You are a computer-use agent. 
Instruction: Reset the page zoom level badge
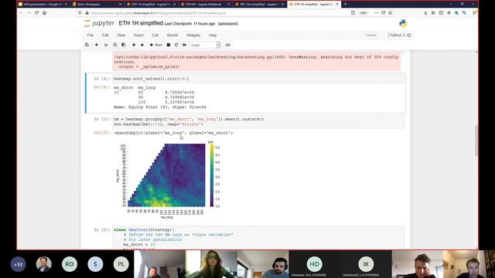364,13
